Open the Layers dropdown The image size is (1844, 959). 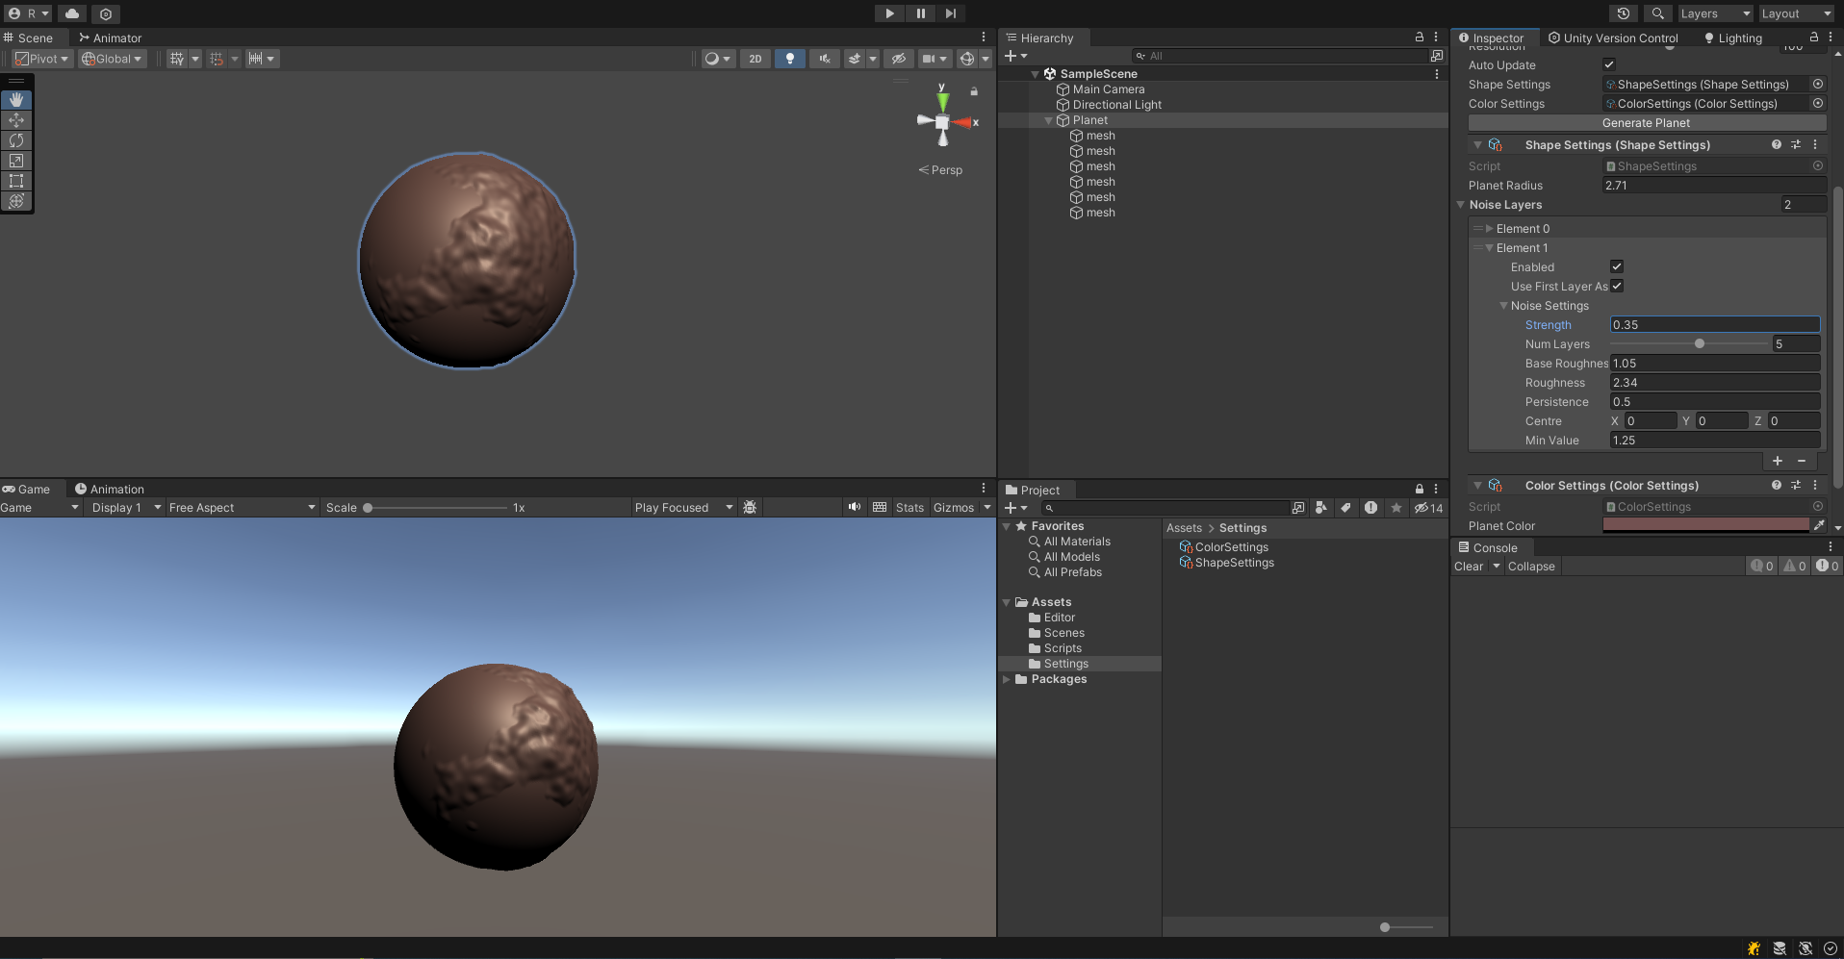point(1715,13)
